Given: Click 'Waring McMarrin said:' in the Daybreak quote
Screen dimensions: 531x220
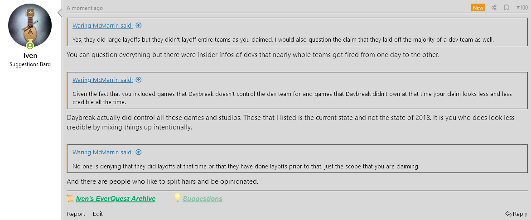Looking at the screenshot, I should 102,80.
